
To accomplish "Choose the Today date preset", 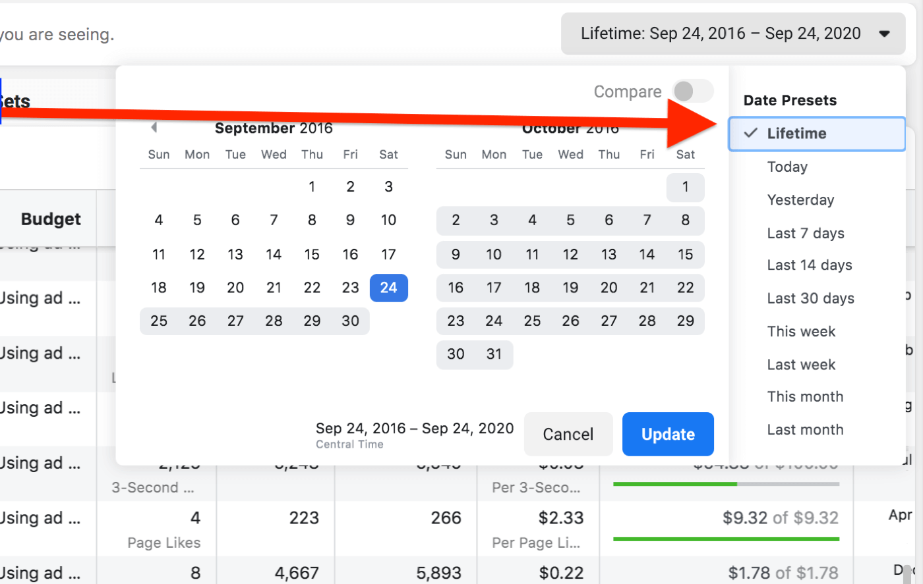I will point(787,167).
